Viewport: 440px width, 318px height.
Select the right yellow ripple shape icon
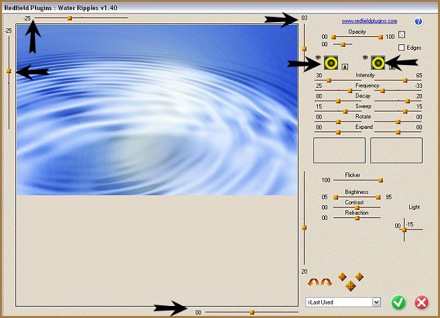tap(378, 63)
